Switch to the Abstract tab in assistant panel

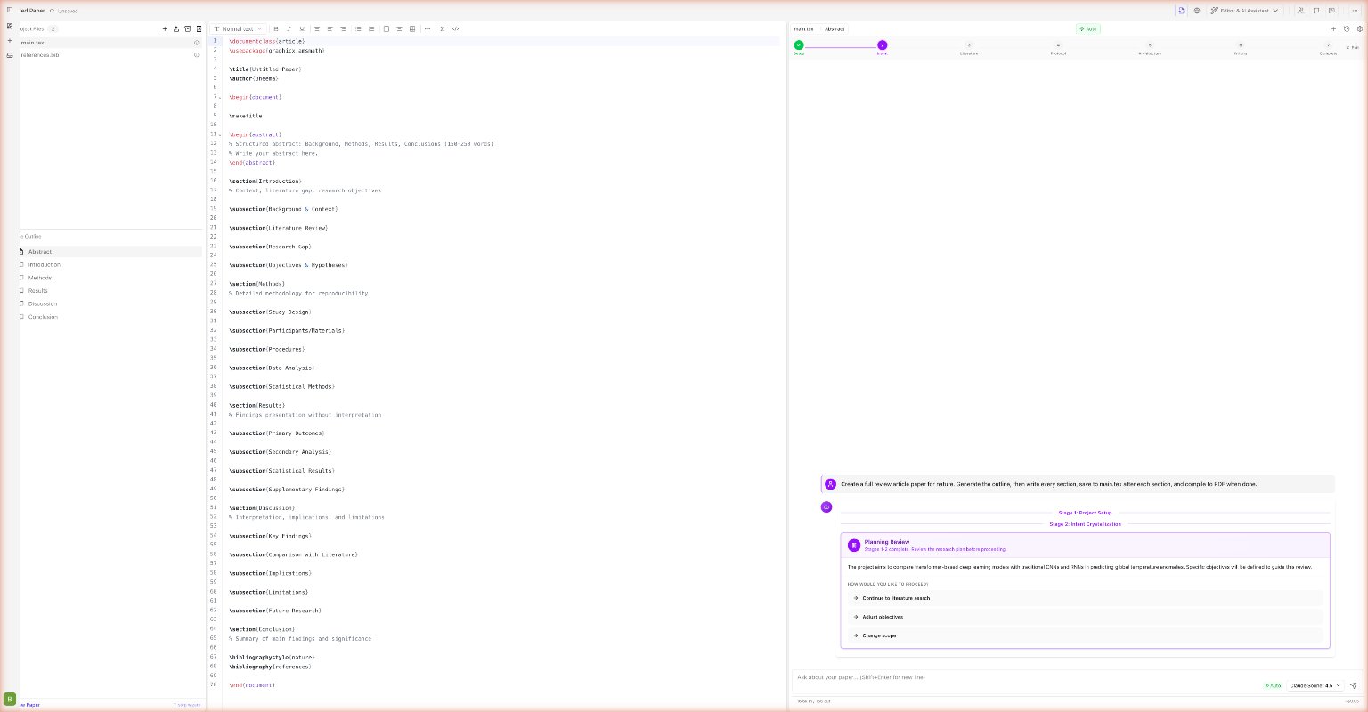click(x=835, y=28)
